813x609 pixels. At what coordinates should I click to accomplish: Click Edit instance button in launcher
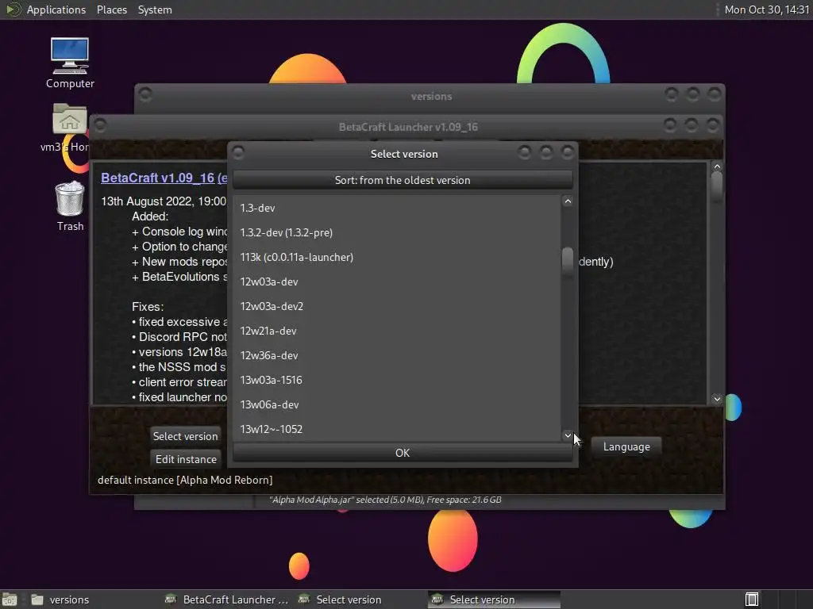tap(186, 459)
